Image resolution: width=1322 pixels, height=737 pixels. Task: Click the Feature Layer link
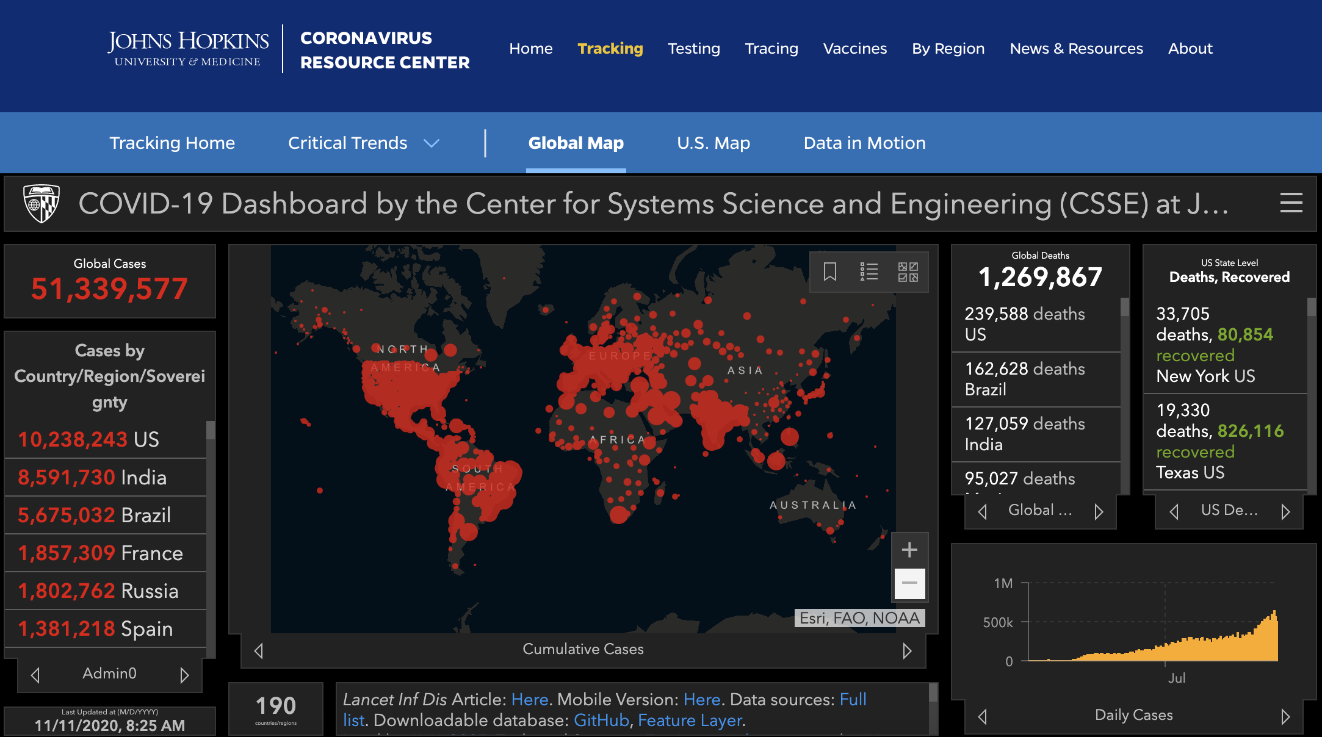pos(690,721)
